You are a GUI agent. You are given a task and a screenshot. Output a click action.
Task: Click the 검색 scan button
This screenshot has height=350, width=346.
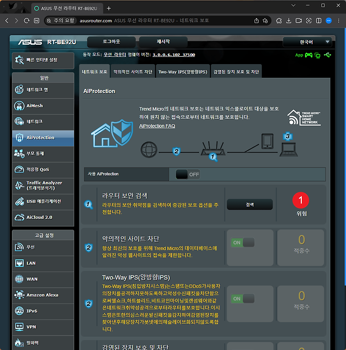249,204
